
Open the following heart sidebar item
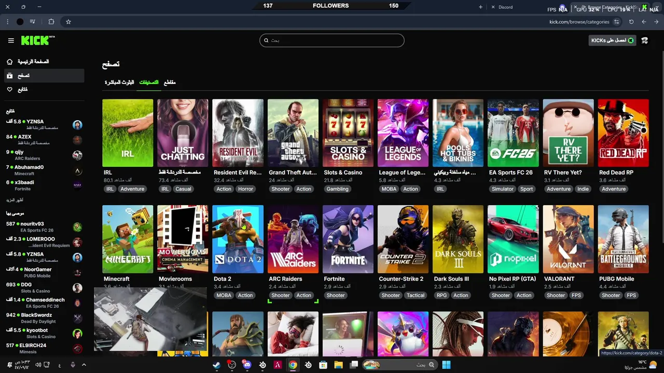pos(43,90)
